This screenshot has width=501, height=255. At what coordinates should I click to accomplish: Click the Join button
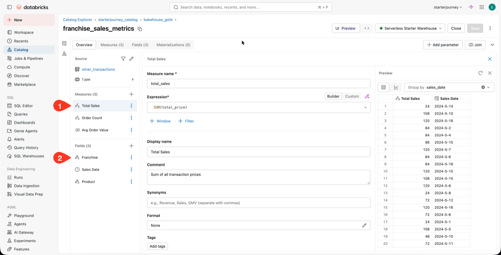(x=475, y=45)
